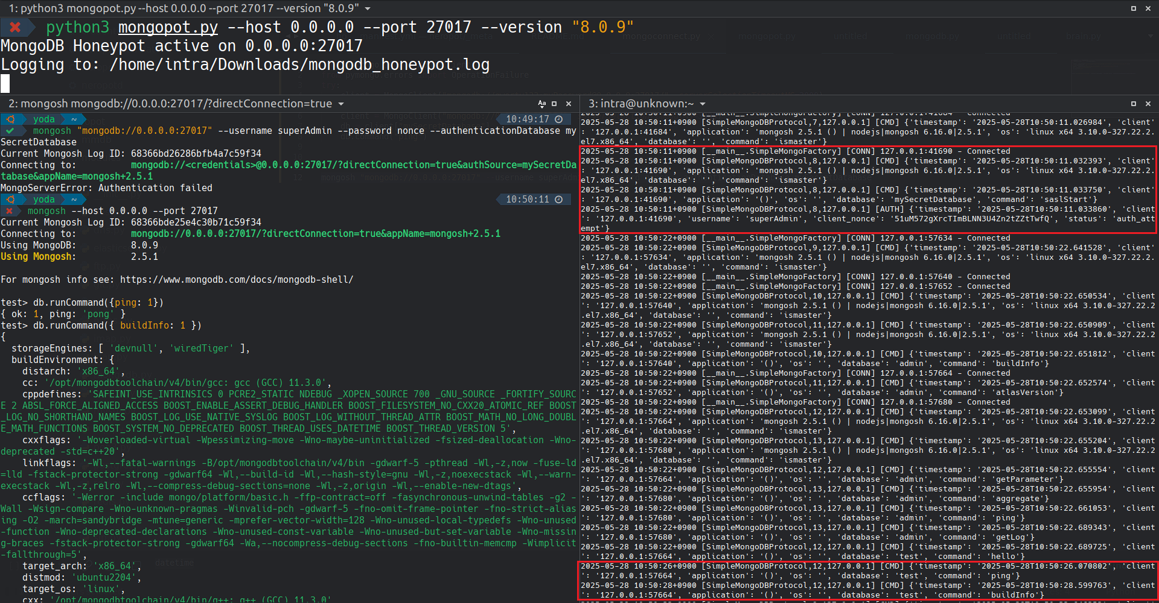Click the log ID 68366bde25e4c30b71c59f34
The image size is (1159, 603).
pos(196,223)
